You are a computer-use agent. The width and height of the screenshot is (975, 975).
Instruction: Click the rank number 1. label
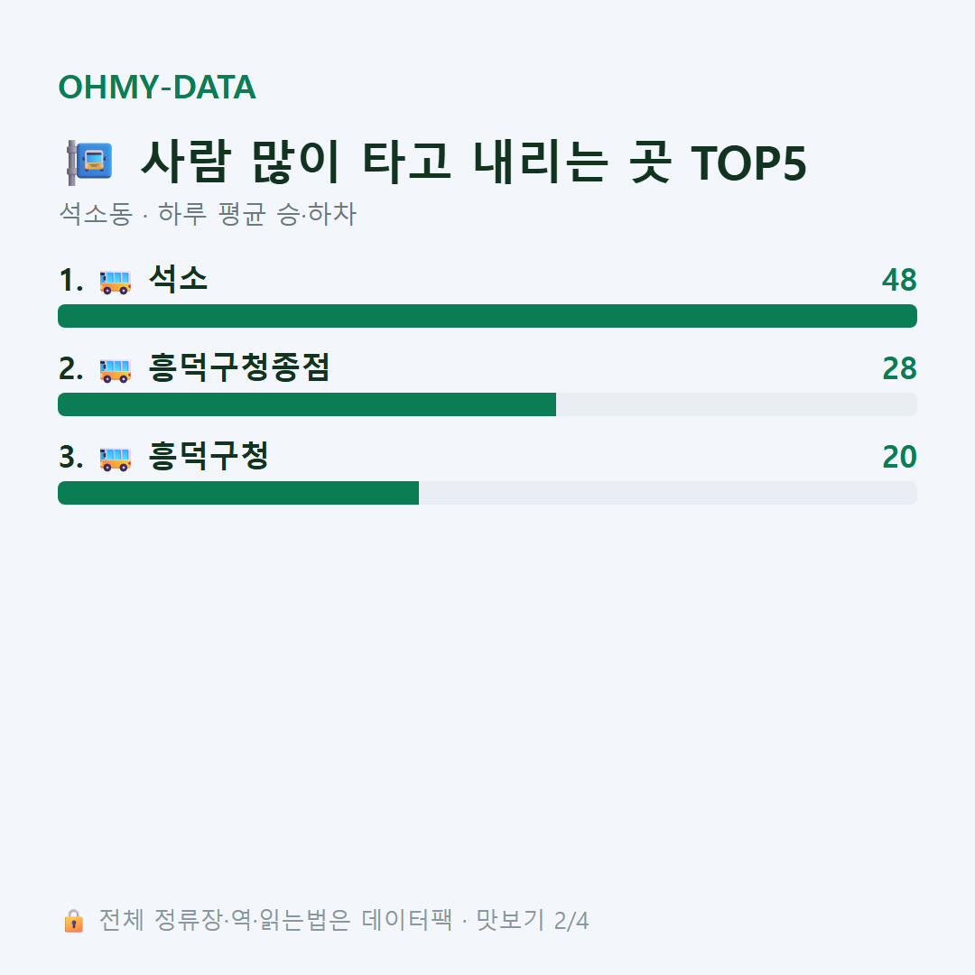(71, 280)
